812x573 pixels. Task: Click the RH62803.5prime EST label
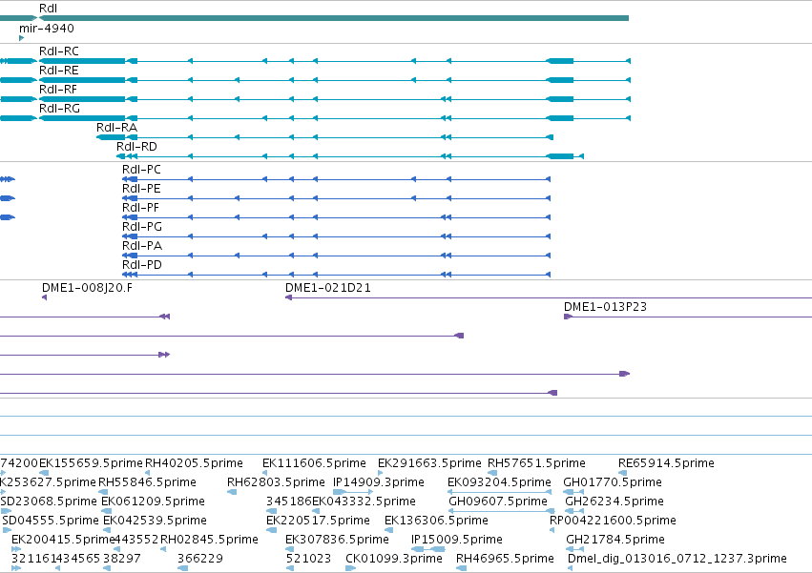click(x=276, y=481)
